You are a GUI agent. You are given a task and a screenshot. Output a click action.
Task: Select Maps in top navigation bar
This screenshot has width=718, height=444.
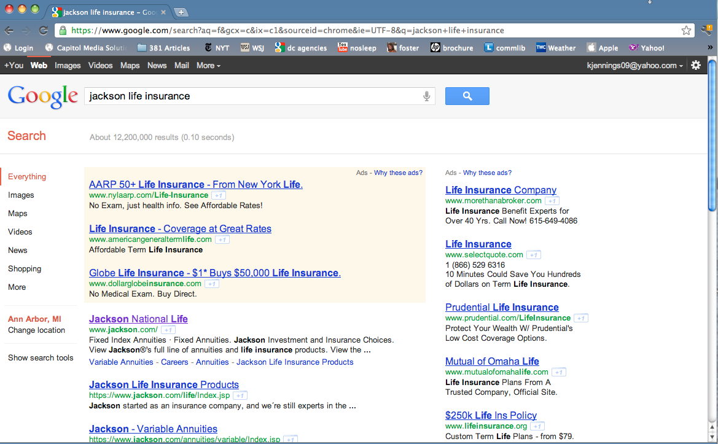(130, 66)
